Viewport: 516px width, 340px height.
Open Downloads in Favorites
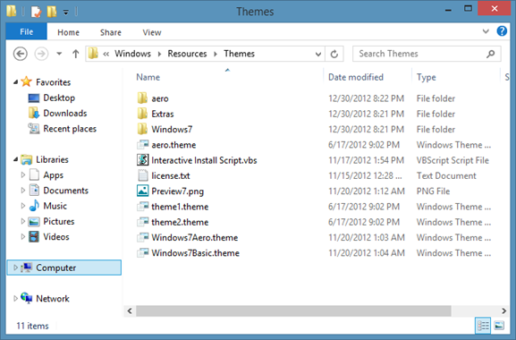pyautogui.click(x=64, y=114)
